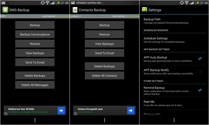Tap Delete All Contacts button
The image size is (209, 125).
click(x=104, y=76)
